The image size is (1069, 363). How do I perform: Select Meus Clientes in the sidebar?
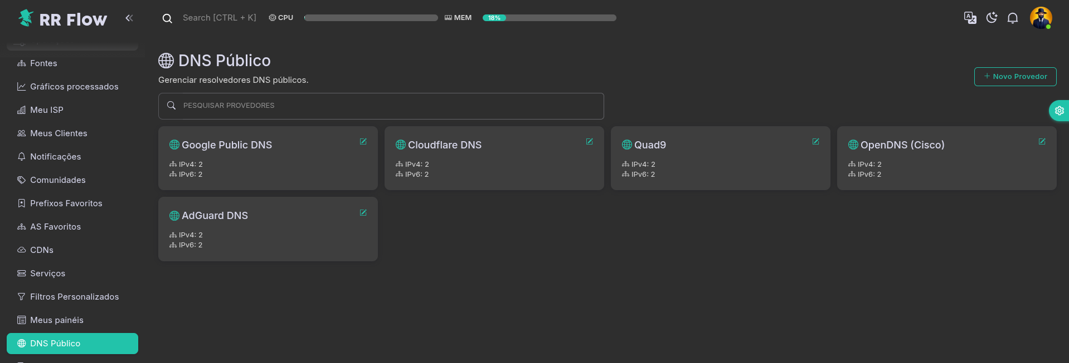[59, 133]
